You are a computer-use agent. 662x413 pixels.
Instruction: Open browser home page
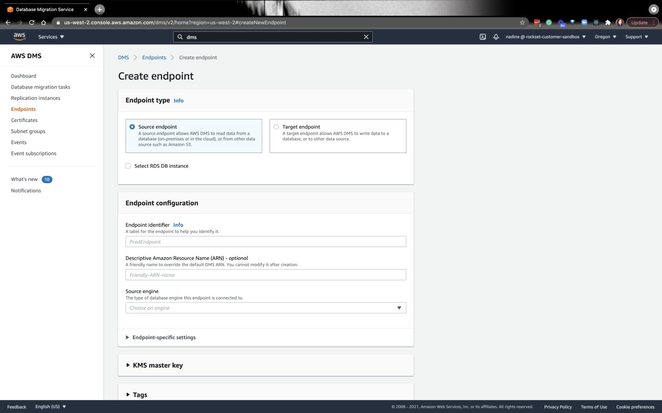click(44, 23)
